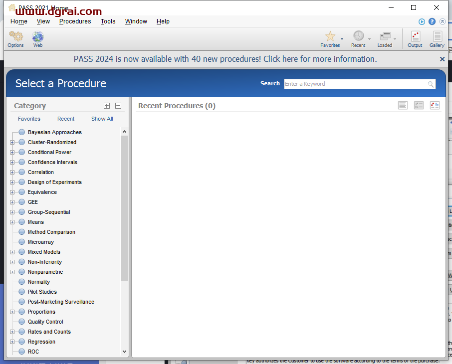452x364 pixels.
Task: Click the search magnifier icon
Action: (x=431, y=84)
